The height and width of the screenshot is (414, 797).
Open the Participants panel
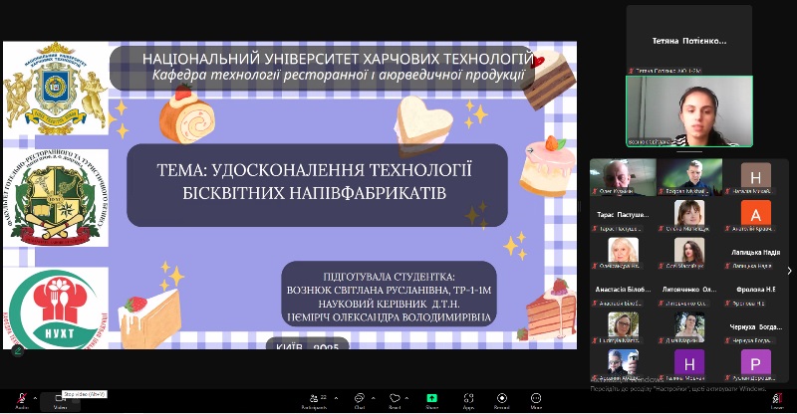tap(316, 401)
